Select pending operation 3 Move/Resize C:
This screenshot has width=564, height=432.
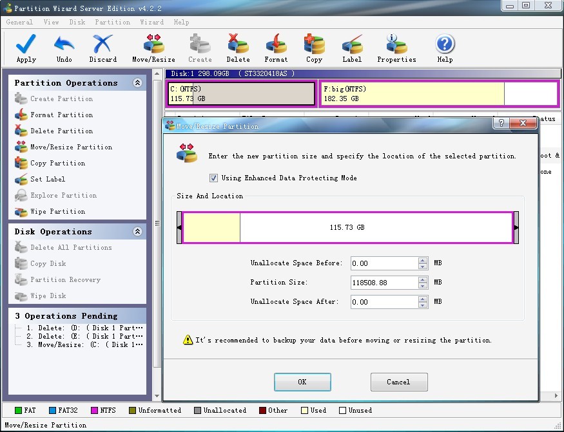tap(85, 344)
